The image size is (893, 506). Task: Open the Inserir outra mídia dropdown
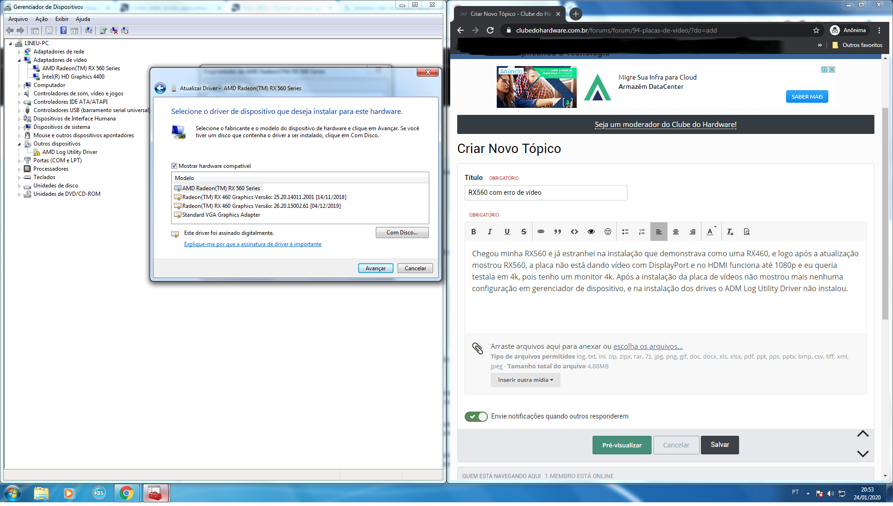[525, 380]
